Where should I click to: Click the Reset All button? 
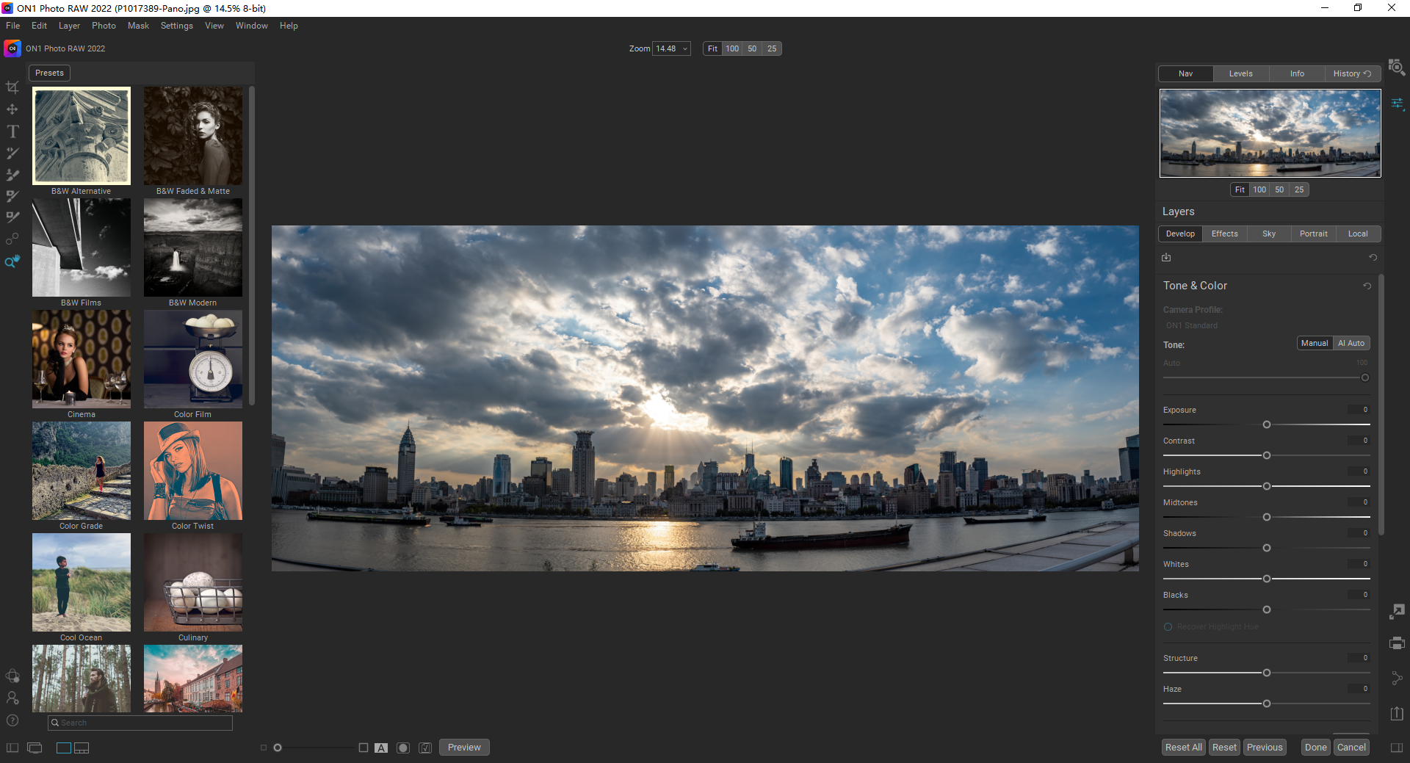pos(1183,747)
